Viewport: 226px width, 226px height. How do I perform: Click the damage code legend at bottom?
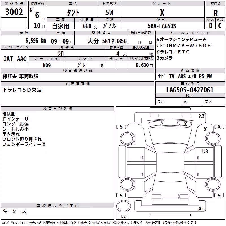(99, 223)
